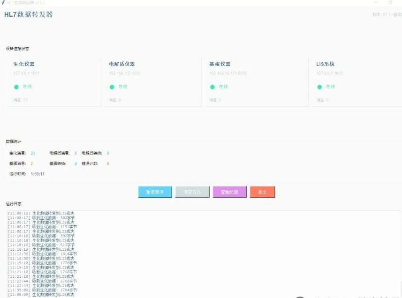Click the 重启服务 button
Image resolution: width=402 pixels, height=298 pixels.
coord(155,192)
